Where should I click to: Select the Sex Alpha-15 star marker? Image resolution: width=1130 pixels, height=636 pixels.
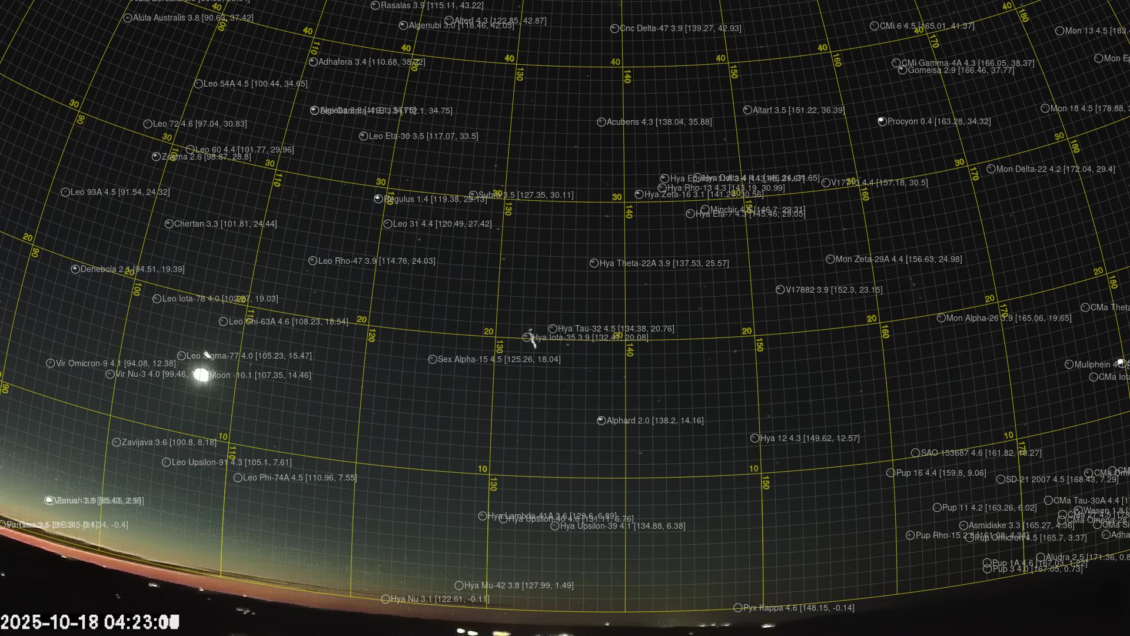433,359
